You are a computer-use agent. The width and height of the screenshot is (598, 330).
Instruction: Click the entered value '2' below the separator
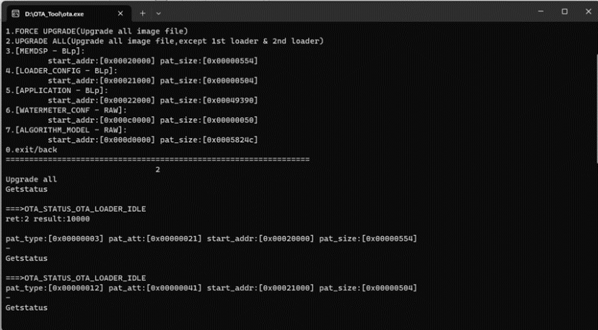click(x=157, y=169)
